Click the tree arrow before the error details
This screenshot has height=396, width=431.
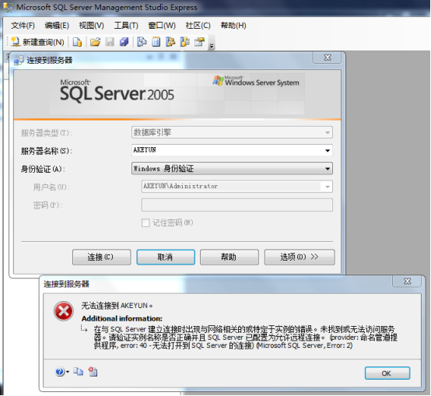84,328
